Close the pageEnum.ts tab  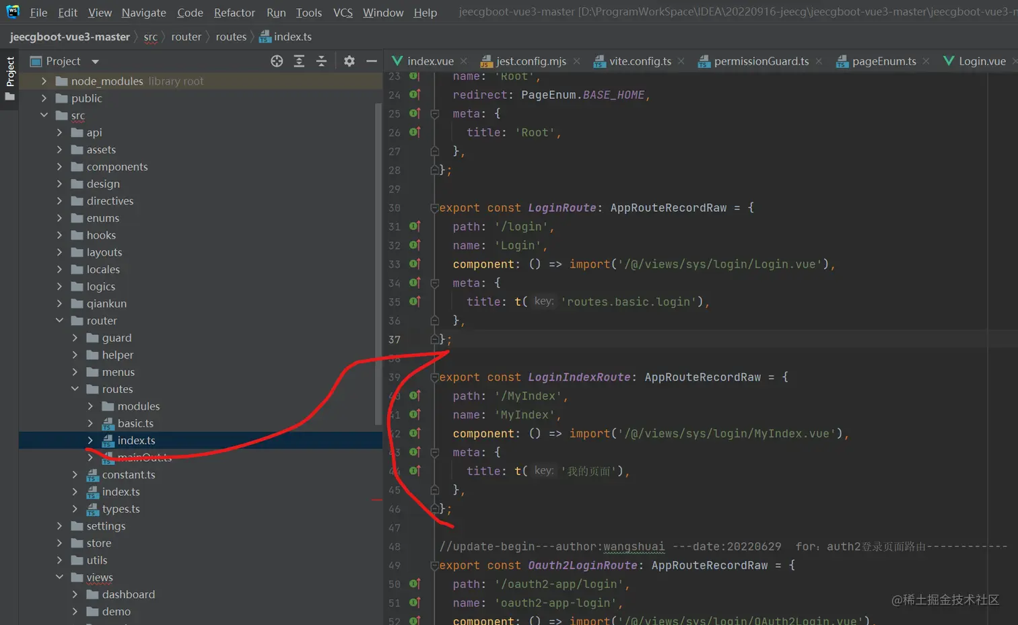(926, 61)
